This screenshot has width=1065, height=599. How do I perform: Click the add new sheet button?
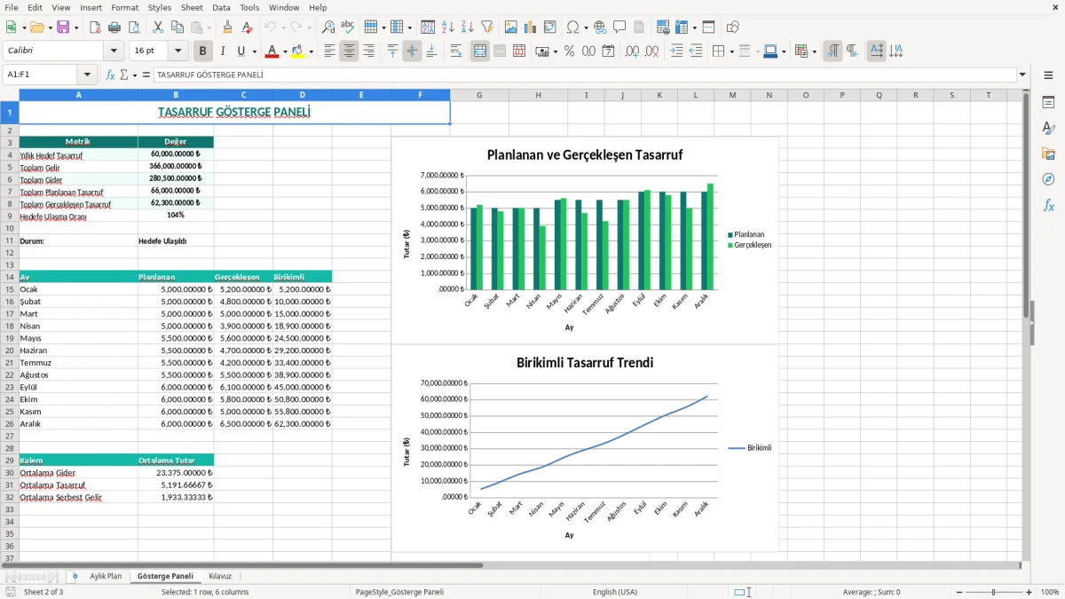tap(75, 576)
